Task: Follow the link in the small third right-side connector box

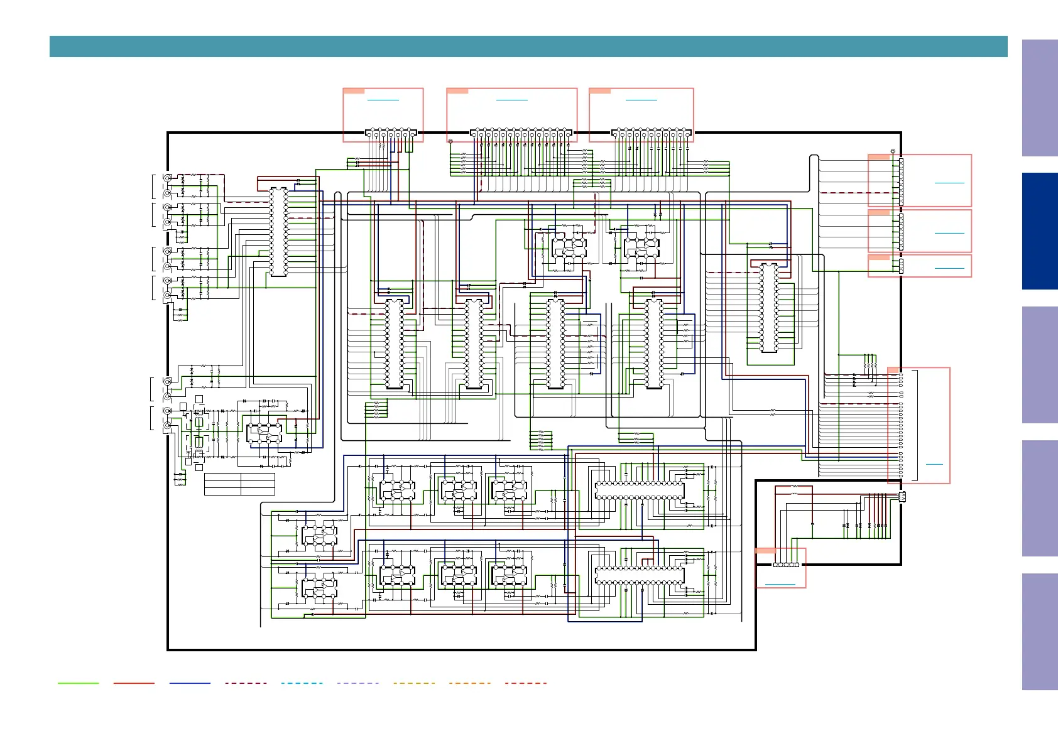Action: 949,268
